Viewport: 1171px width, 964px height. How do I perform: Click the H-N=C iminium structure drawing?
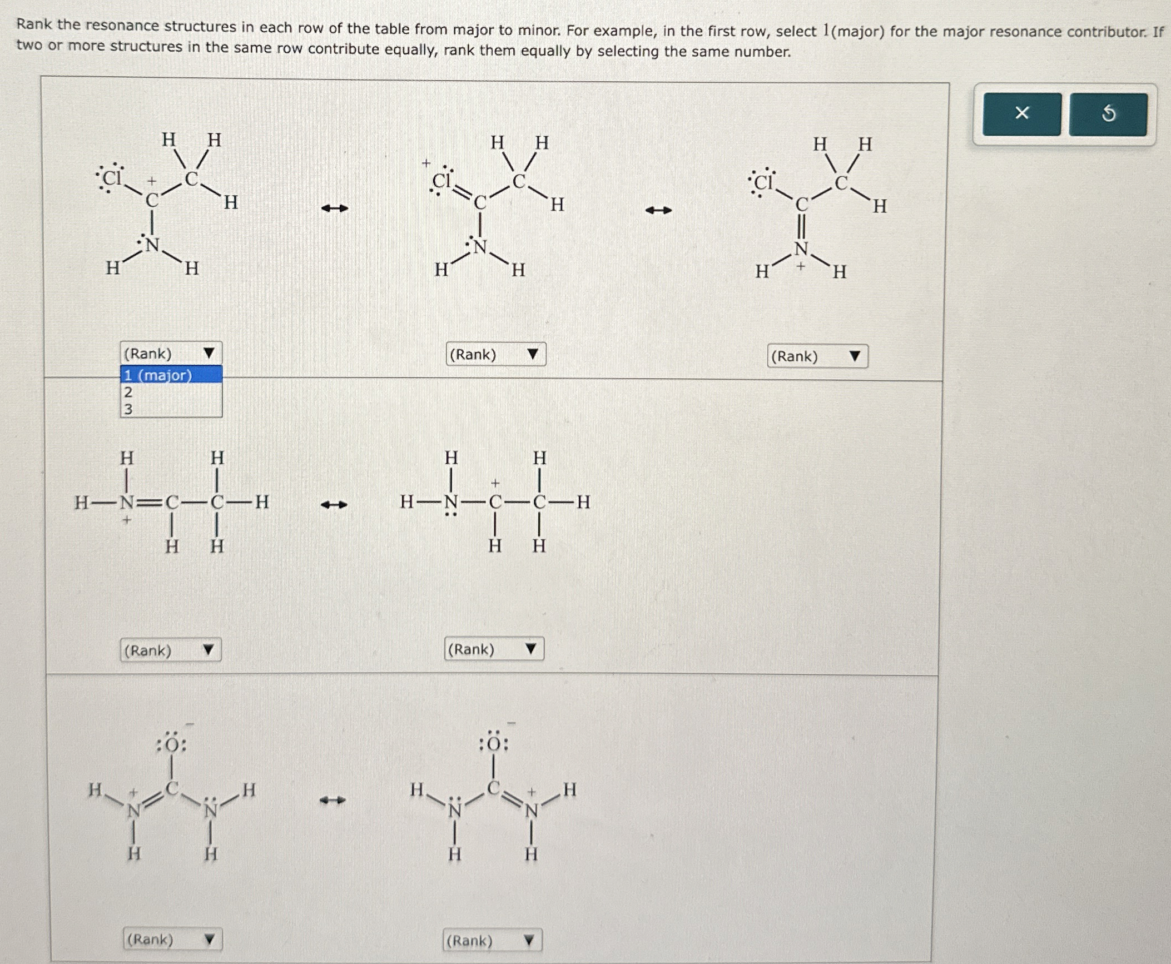[171, 503]
